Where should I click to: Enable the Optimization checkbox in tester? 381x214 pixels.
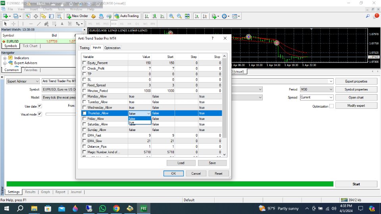click(331, 106)
